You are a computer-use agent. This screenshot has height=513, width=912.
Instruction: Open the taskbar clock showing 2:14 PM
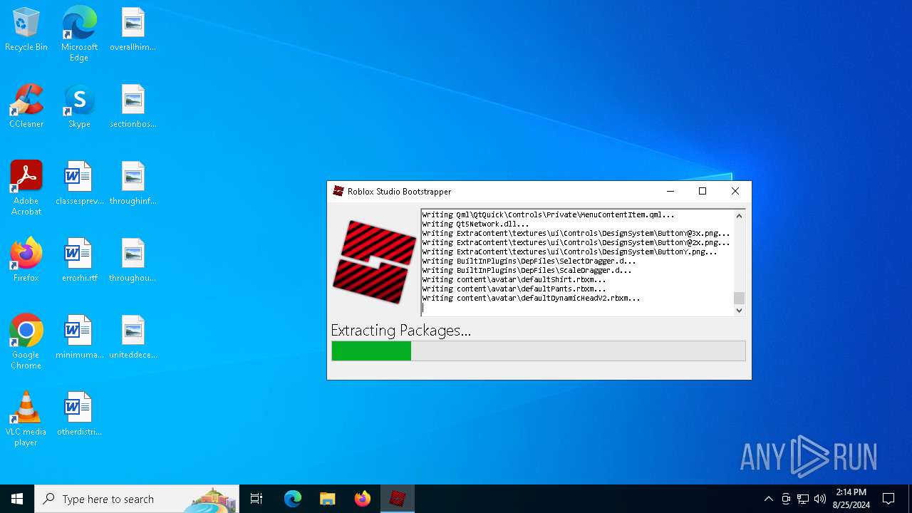(851, 499)
